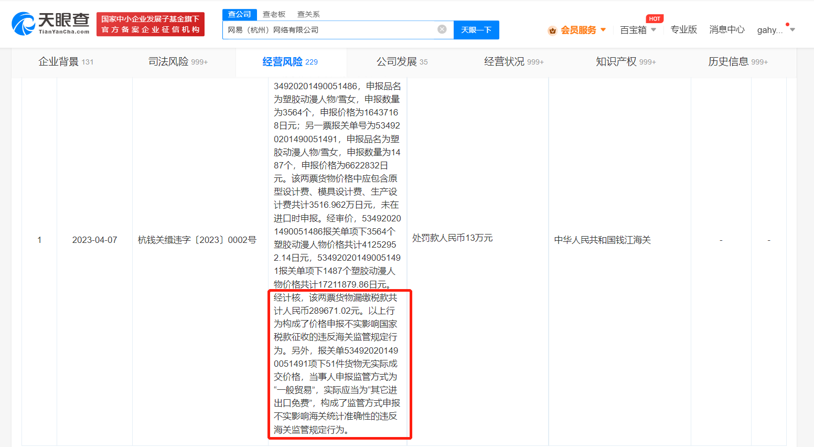Screen dimensions: 814x447
Task: Open the 消息中心 message center
Action: coord(726,30)
